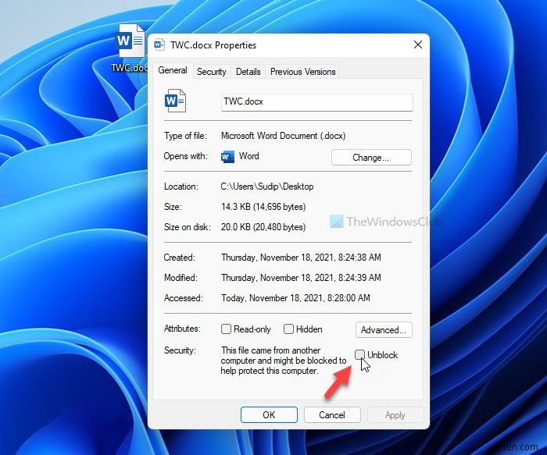Close the TWC.docx Properties dialog

[x=418, y=44]
